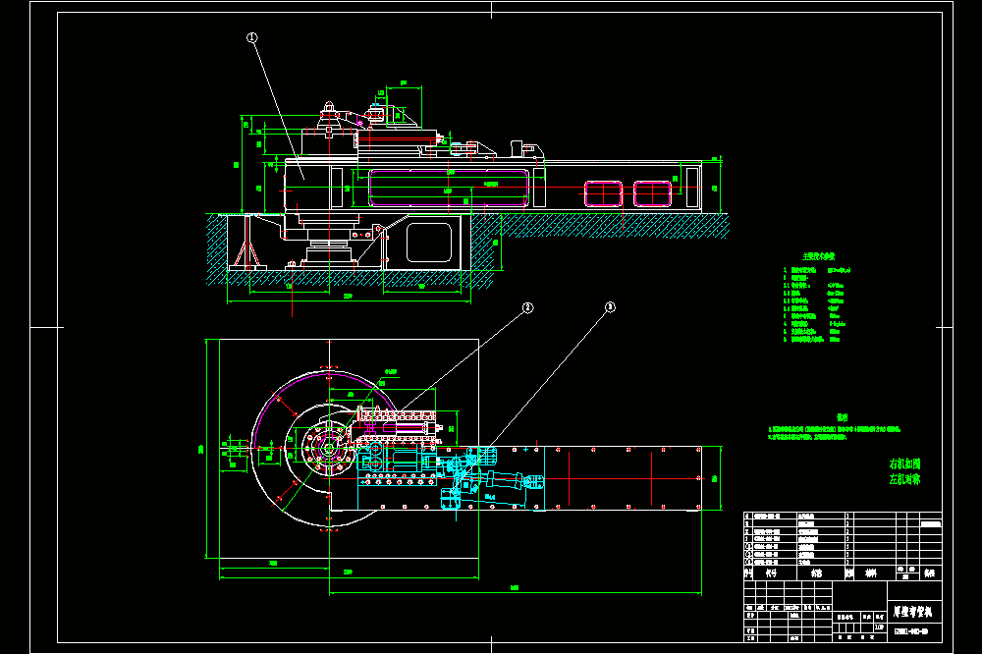
Task: Select the green note 右机如图
Action: (x=904, y=464)
